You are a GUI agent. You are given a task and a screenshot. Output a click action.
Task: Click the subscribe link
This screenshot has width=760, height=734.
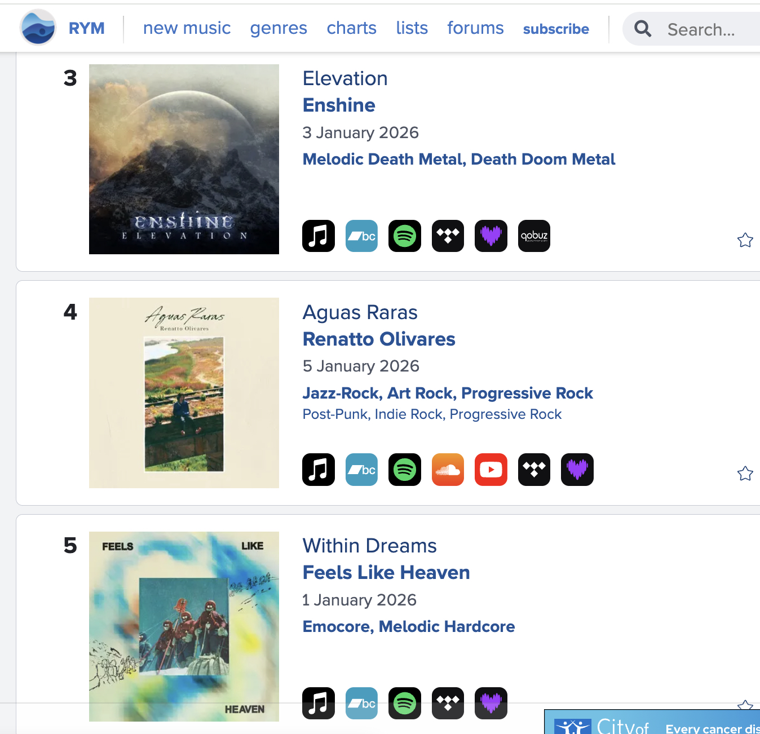coord(556,29)
